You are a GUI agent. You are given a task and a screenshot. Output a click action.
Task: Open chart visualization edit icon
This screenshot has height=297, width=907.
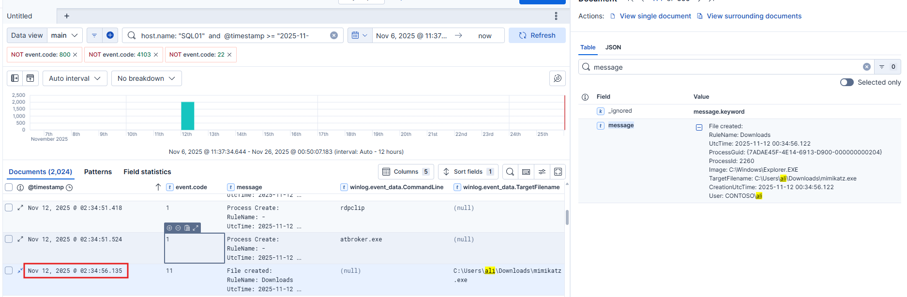pyautogui.click(x=558, y=78)
